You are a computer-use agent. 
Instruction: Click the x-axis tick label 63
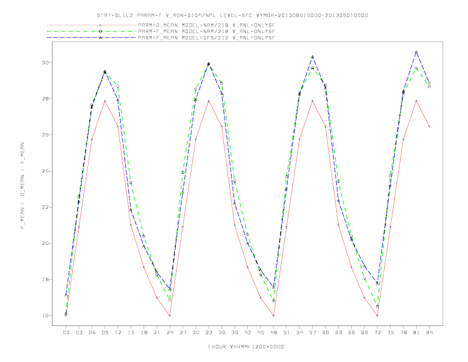[x=339, y=332]
